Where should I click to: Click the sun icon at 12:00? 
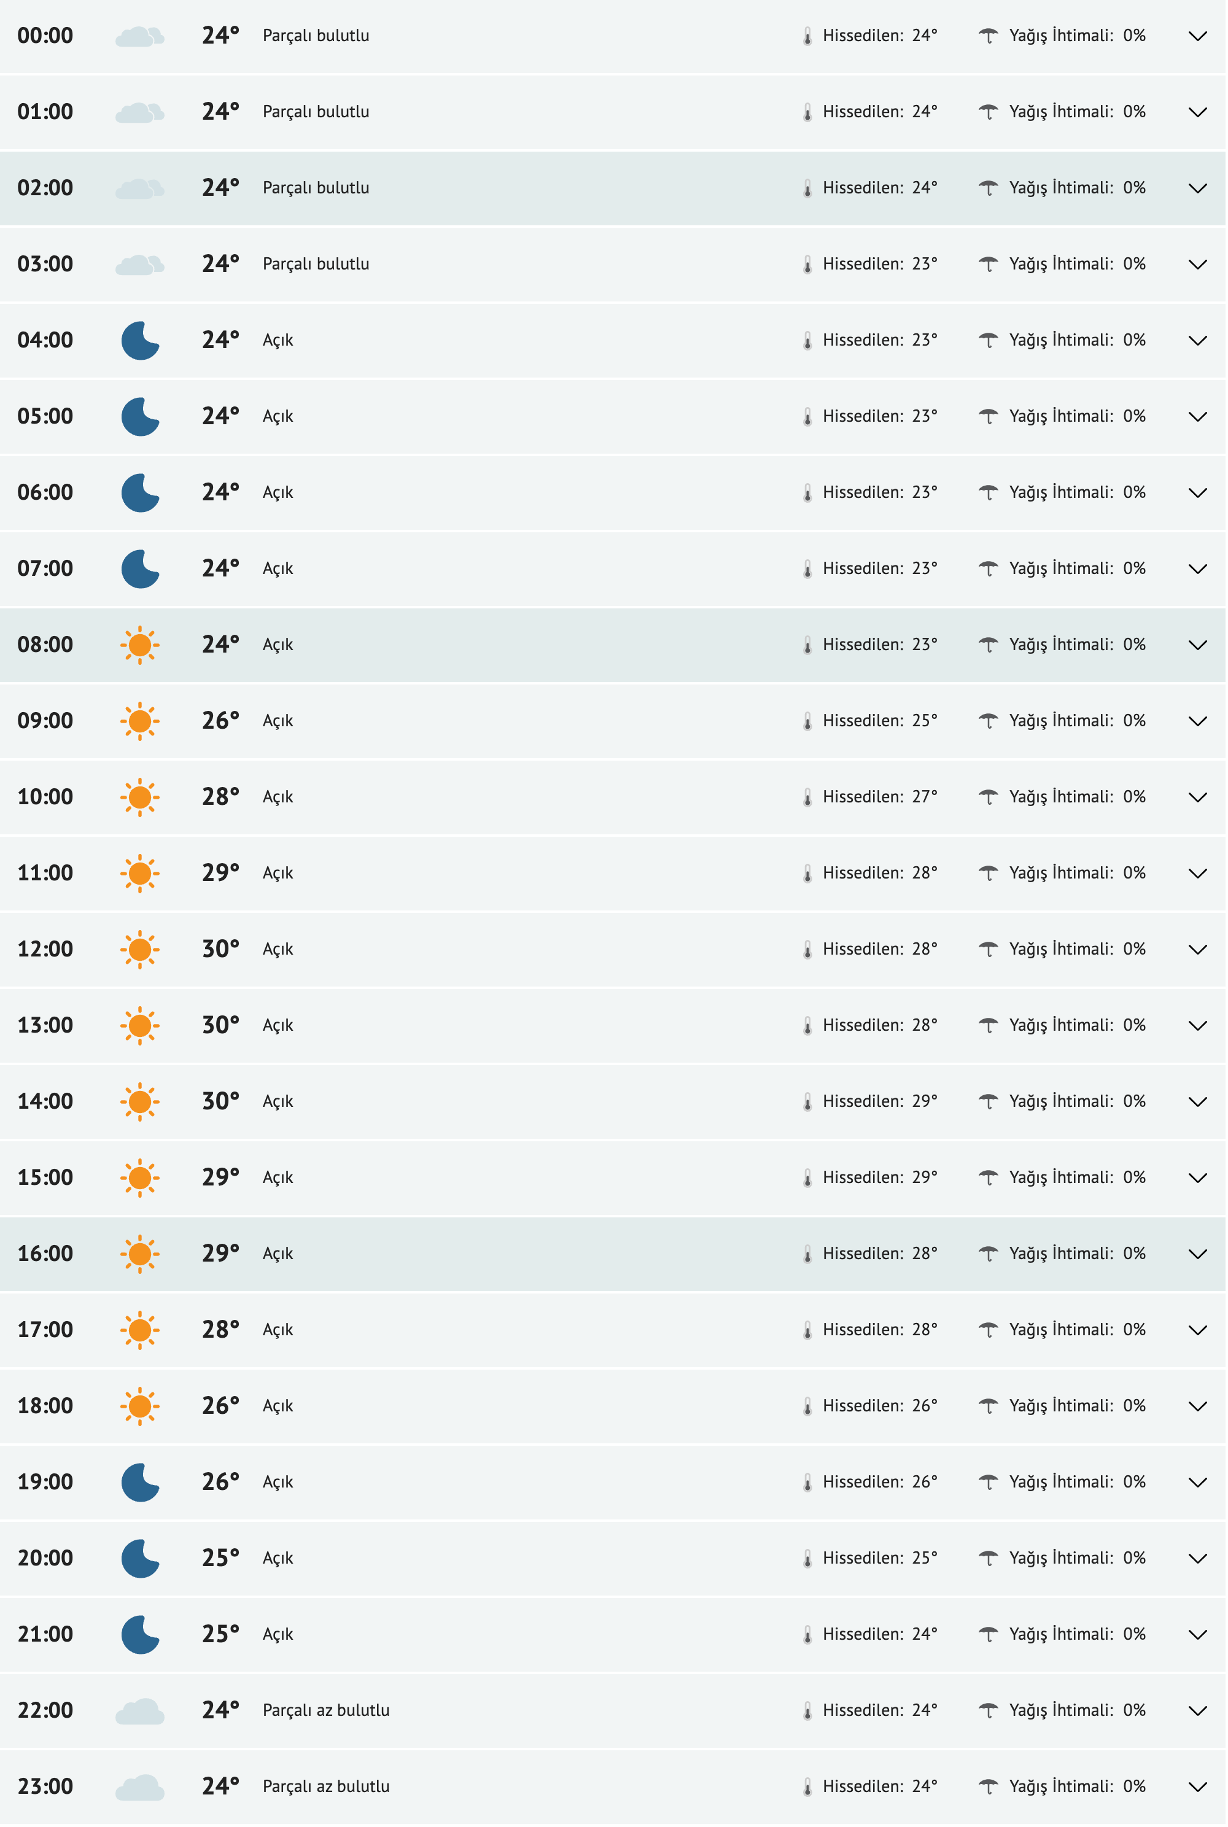[x=140, y=950]
